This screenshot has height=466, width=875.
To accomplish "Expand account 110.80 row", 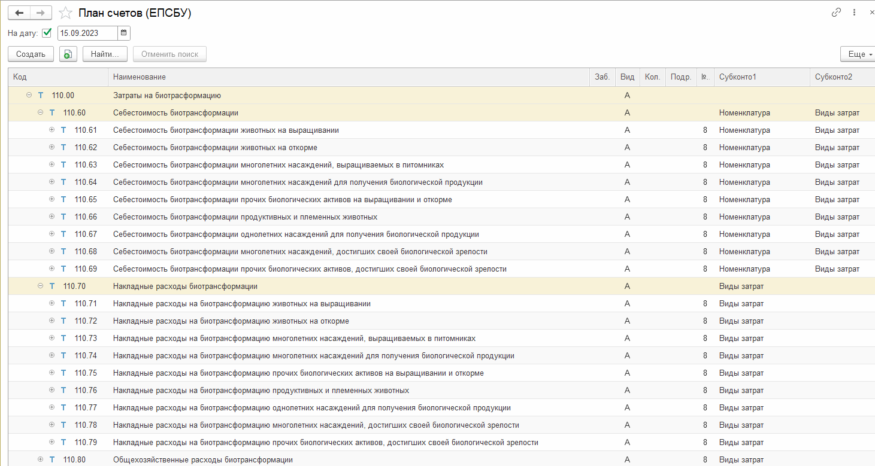I will click(40, 459).
